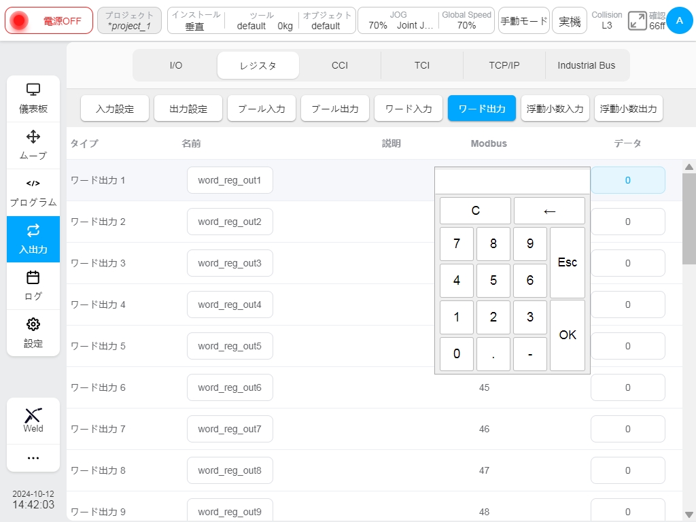Screen dimensions: 696x522
Task: Open the Collision L3 setting
Action: [x=607, y=20]
